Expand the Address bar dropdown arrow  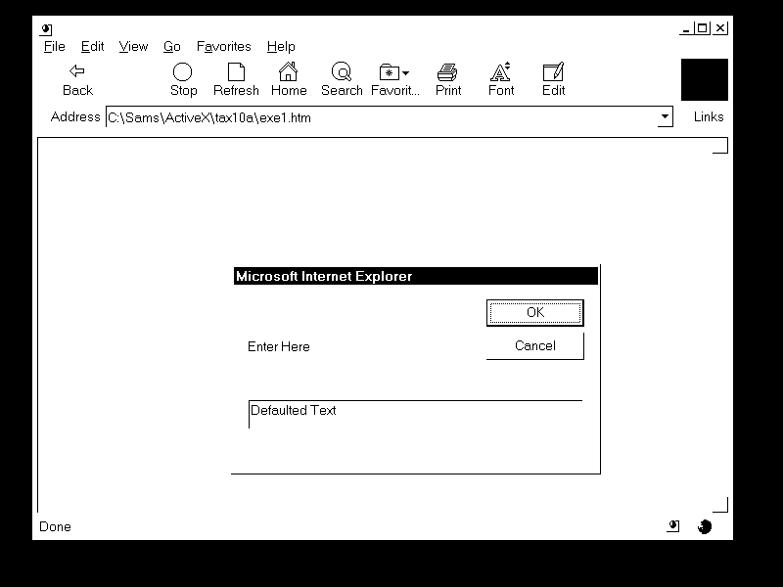click(x=666, y=117)
